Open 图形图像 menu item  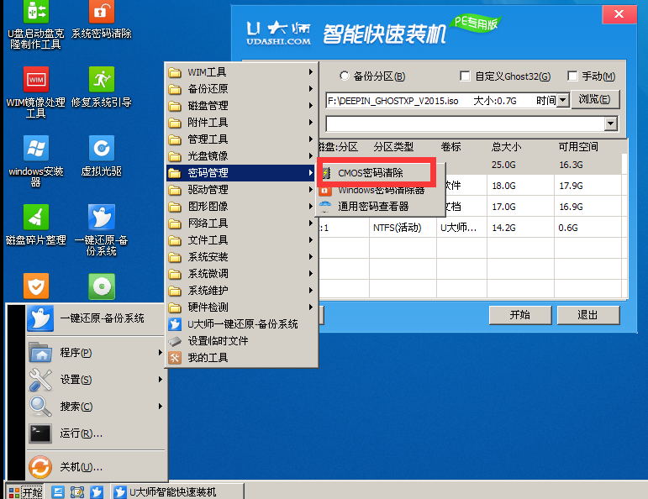tap(242, 207)
